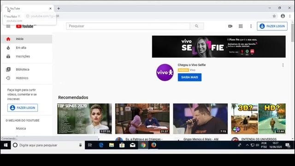The width and height of the screenshot is (295, 166).
Task: Open the create video camera icon
Action: point(230,26)
